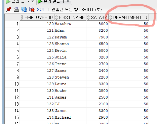The width and height of the screenshot is (157, 124).
Task: Click salary cell 7900
Action: coord(97,37)
